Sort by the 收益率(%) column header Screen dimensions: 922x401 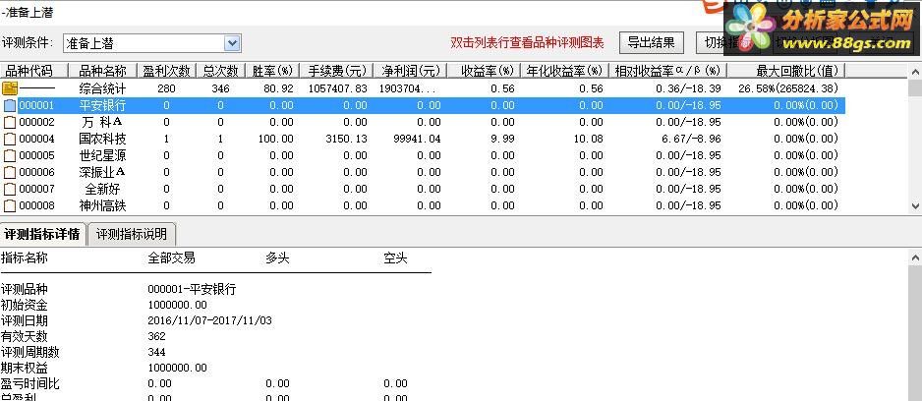(484, 71)
